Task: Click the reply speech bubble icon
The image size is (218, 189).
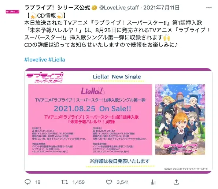Action: click(27, 182)
